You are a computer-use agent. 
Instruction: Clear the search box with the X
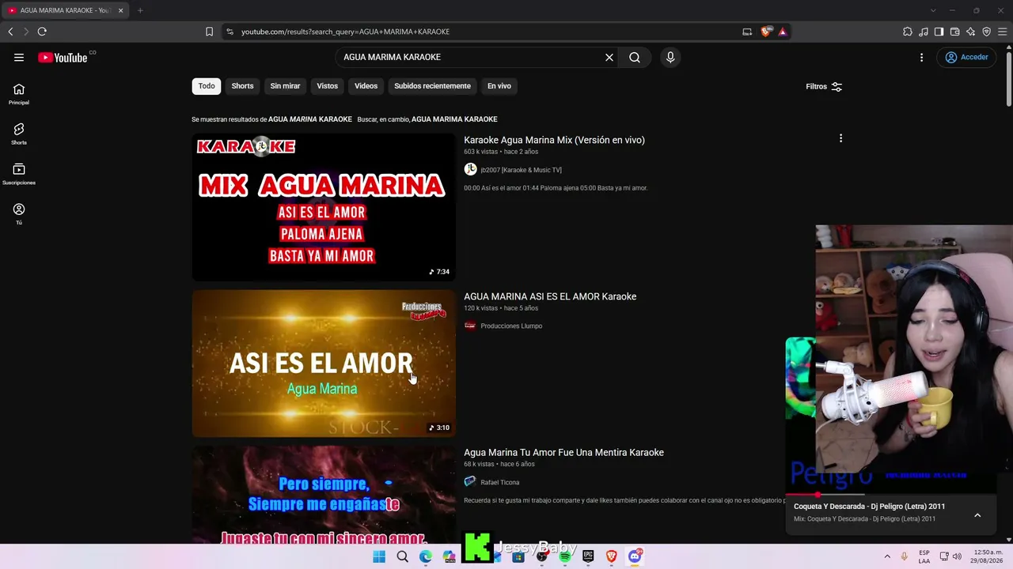[609, 57]
